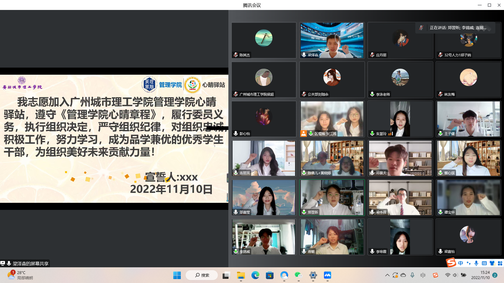Image resolution: width=504 pixels, height=283 pixels.
Task: Select 梁伟舜's video tile
Action: pos(400,198)
